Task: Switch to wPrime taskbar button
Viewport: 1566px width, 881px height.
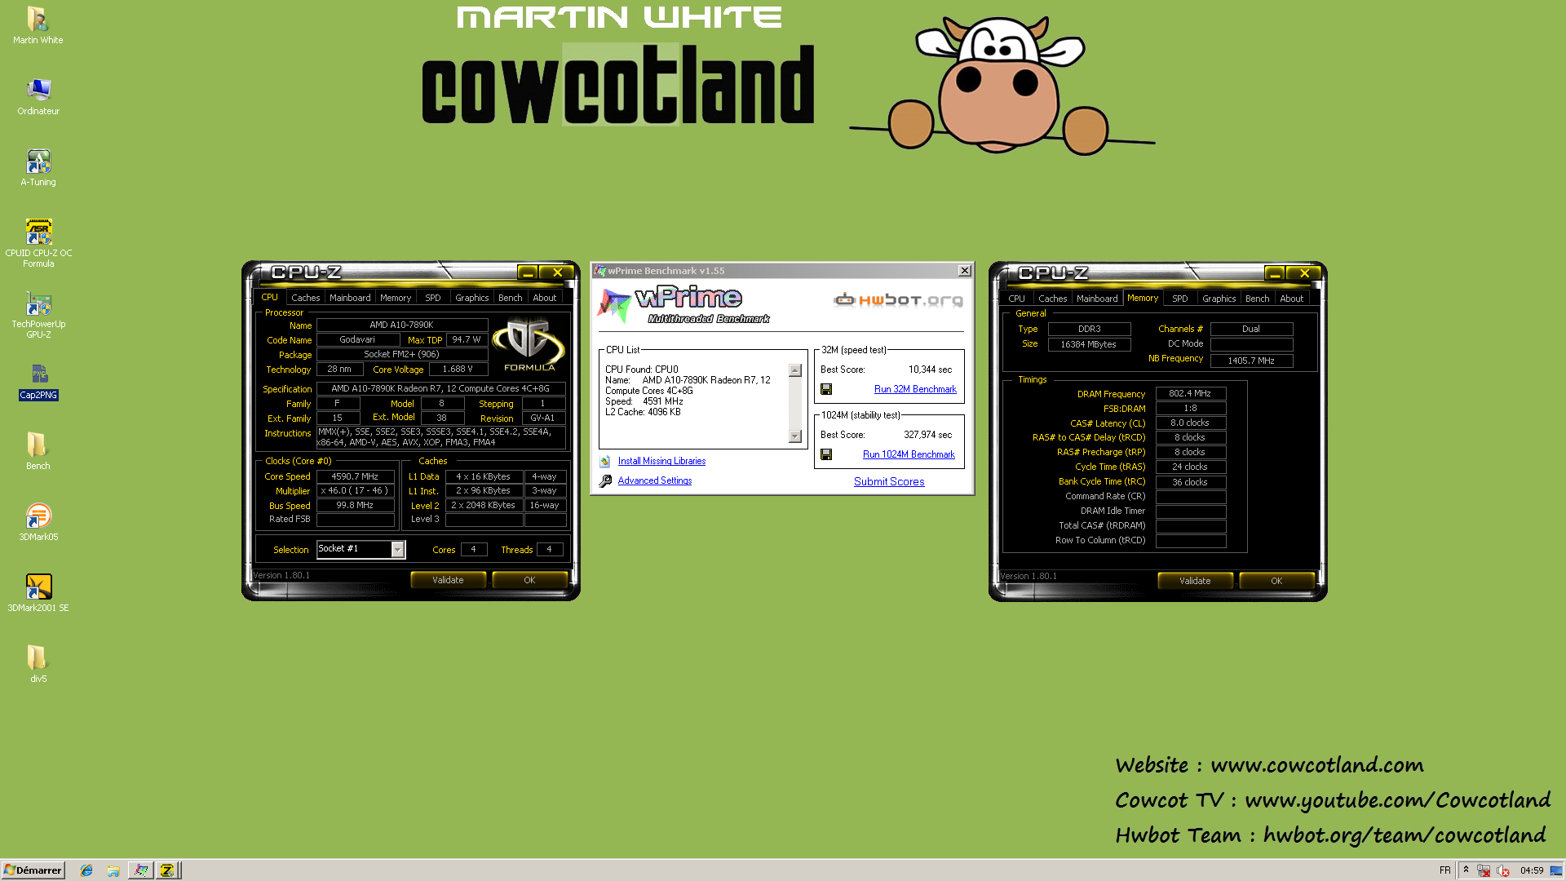Action: pyautogui.click(x=141, y=870)
